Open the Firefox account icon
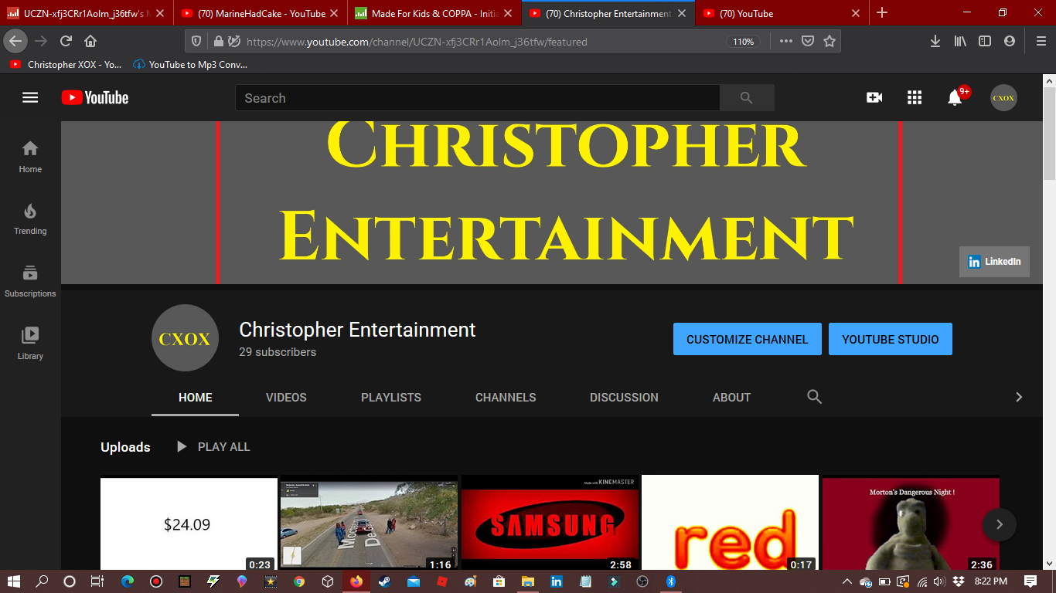This screenshot has height=593, width=1056. pos(1010,41)
